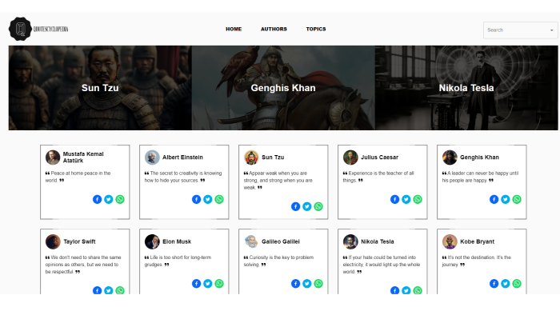Open Albert Einstein author name link
560x315 pixels.
[182, 157]
